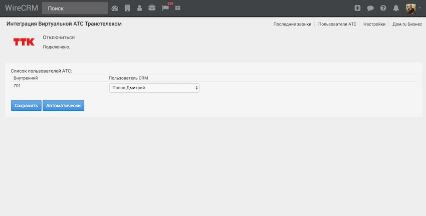Click the Сохранить button
426x216 pixels.
26,106
